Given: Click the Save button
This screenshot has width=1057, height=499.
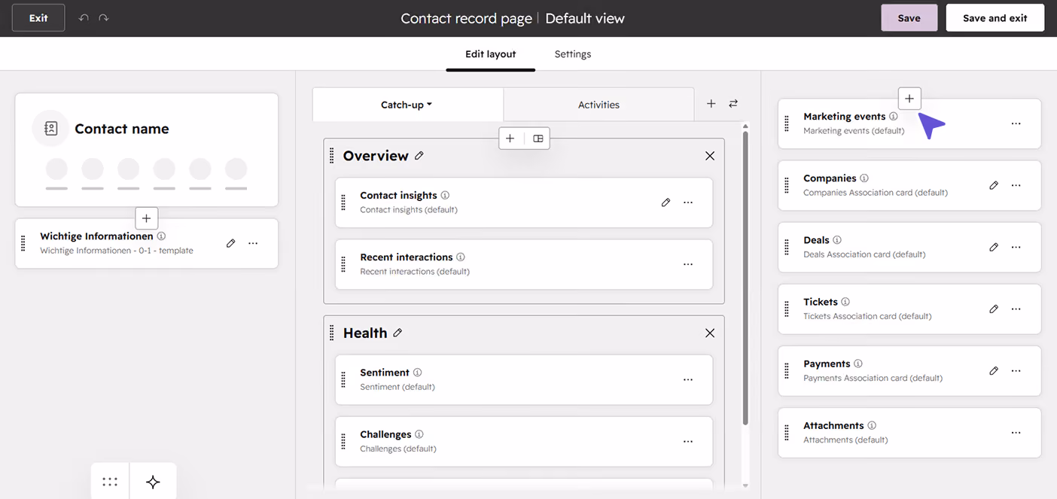Looking at the screenshot, I should click(909, 18).
